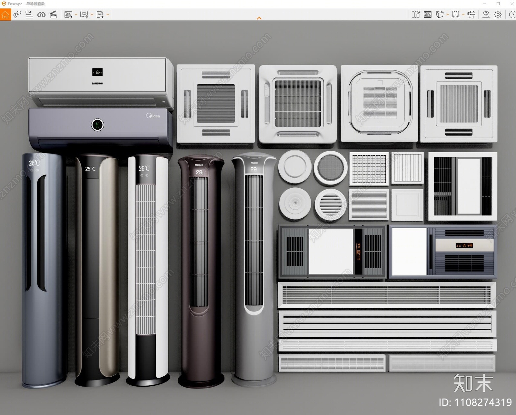Toggle safe frame view
The image size is (516, 415).
point(428,15)
